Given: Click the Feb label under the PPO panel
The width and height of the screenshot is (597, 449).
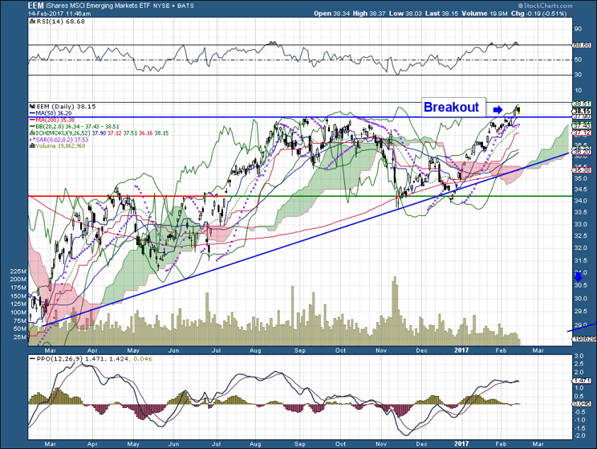Looking at the screenshot, I should 501,444.
